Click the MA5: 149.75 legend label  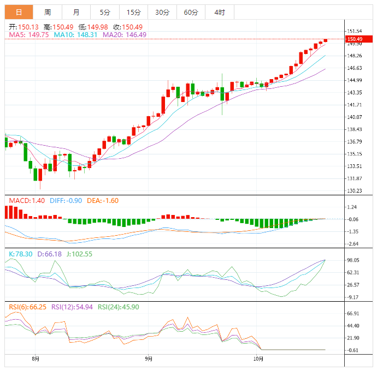coord(29,35)
